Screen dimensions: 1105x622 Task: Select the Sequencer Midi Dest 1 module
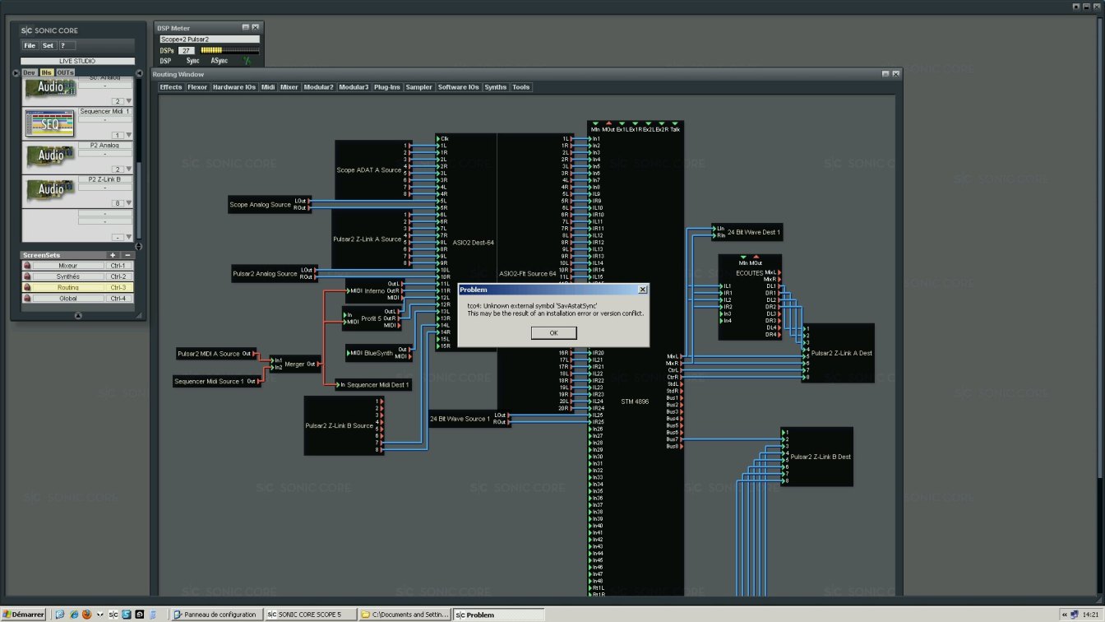click(373, 384)
